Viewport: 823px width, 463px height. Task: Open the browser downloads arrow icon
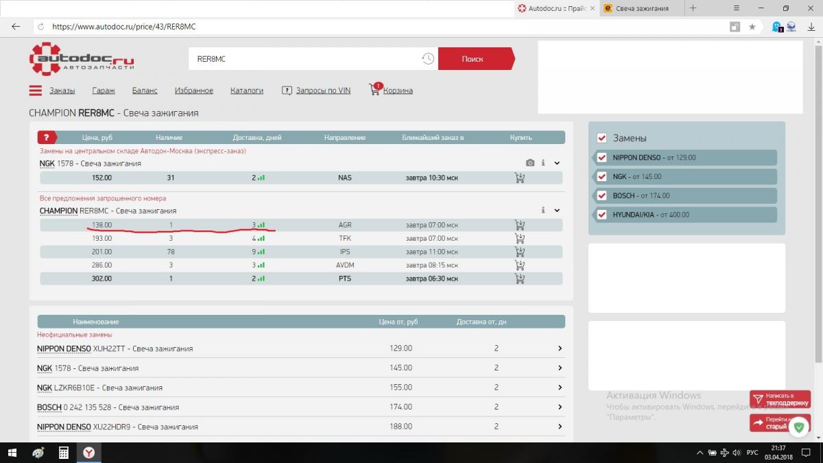click(x=811, y=27)
